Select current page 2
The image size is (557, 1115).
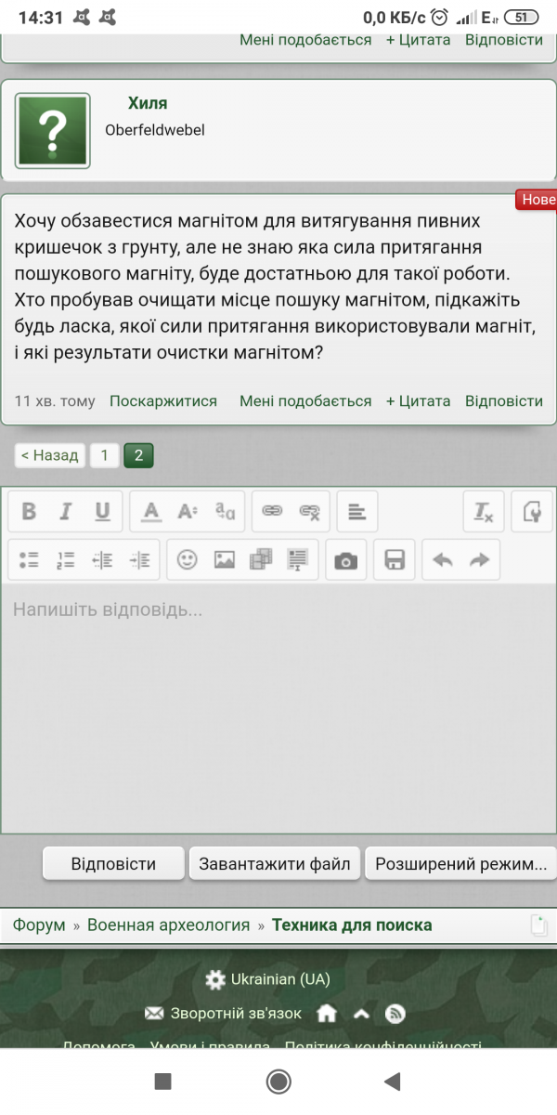click(138, 455)
